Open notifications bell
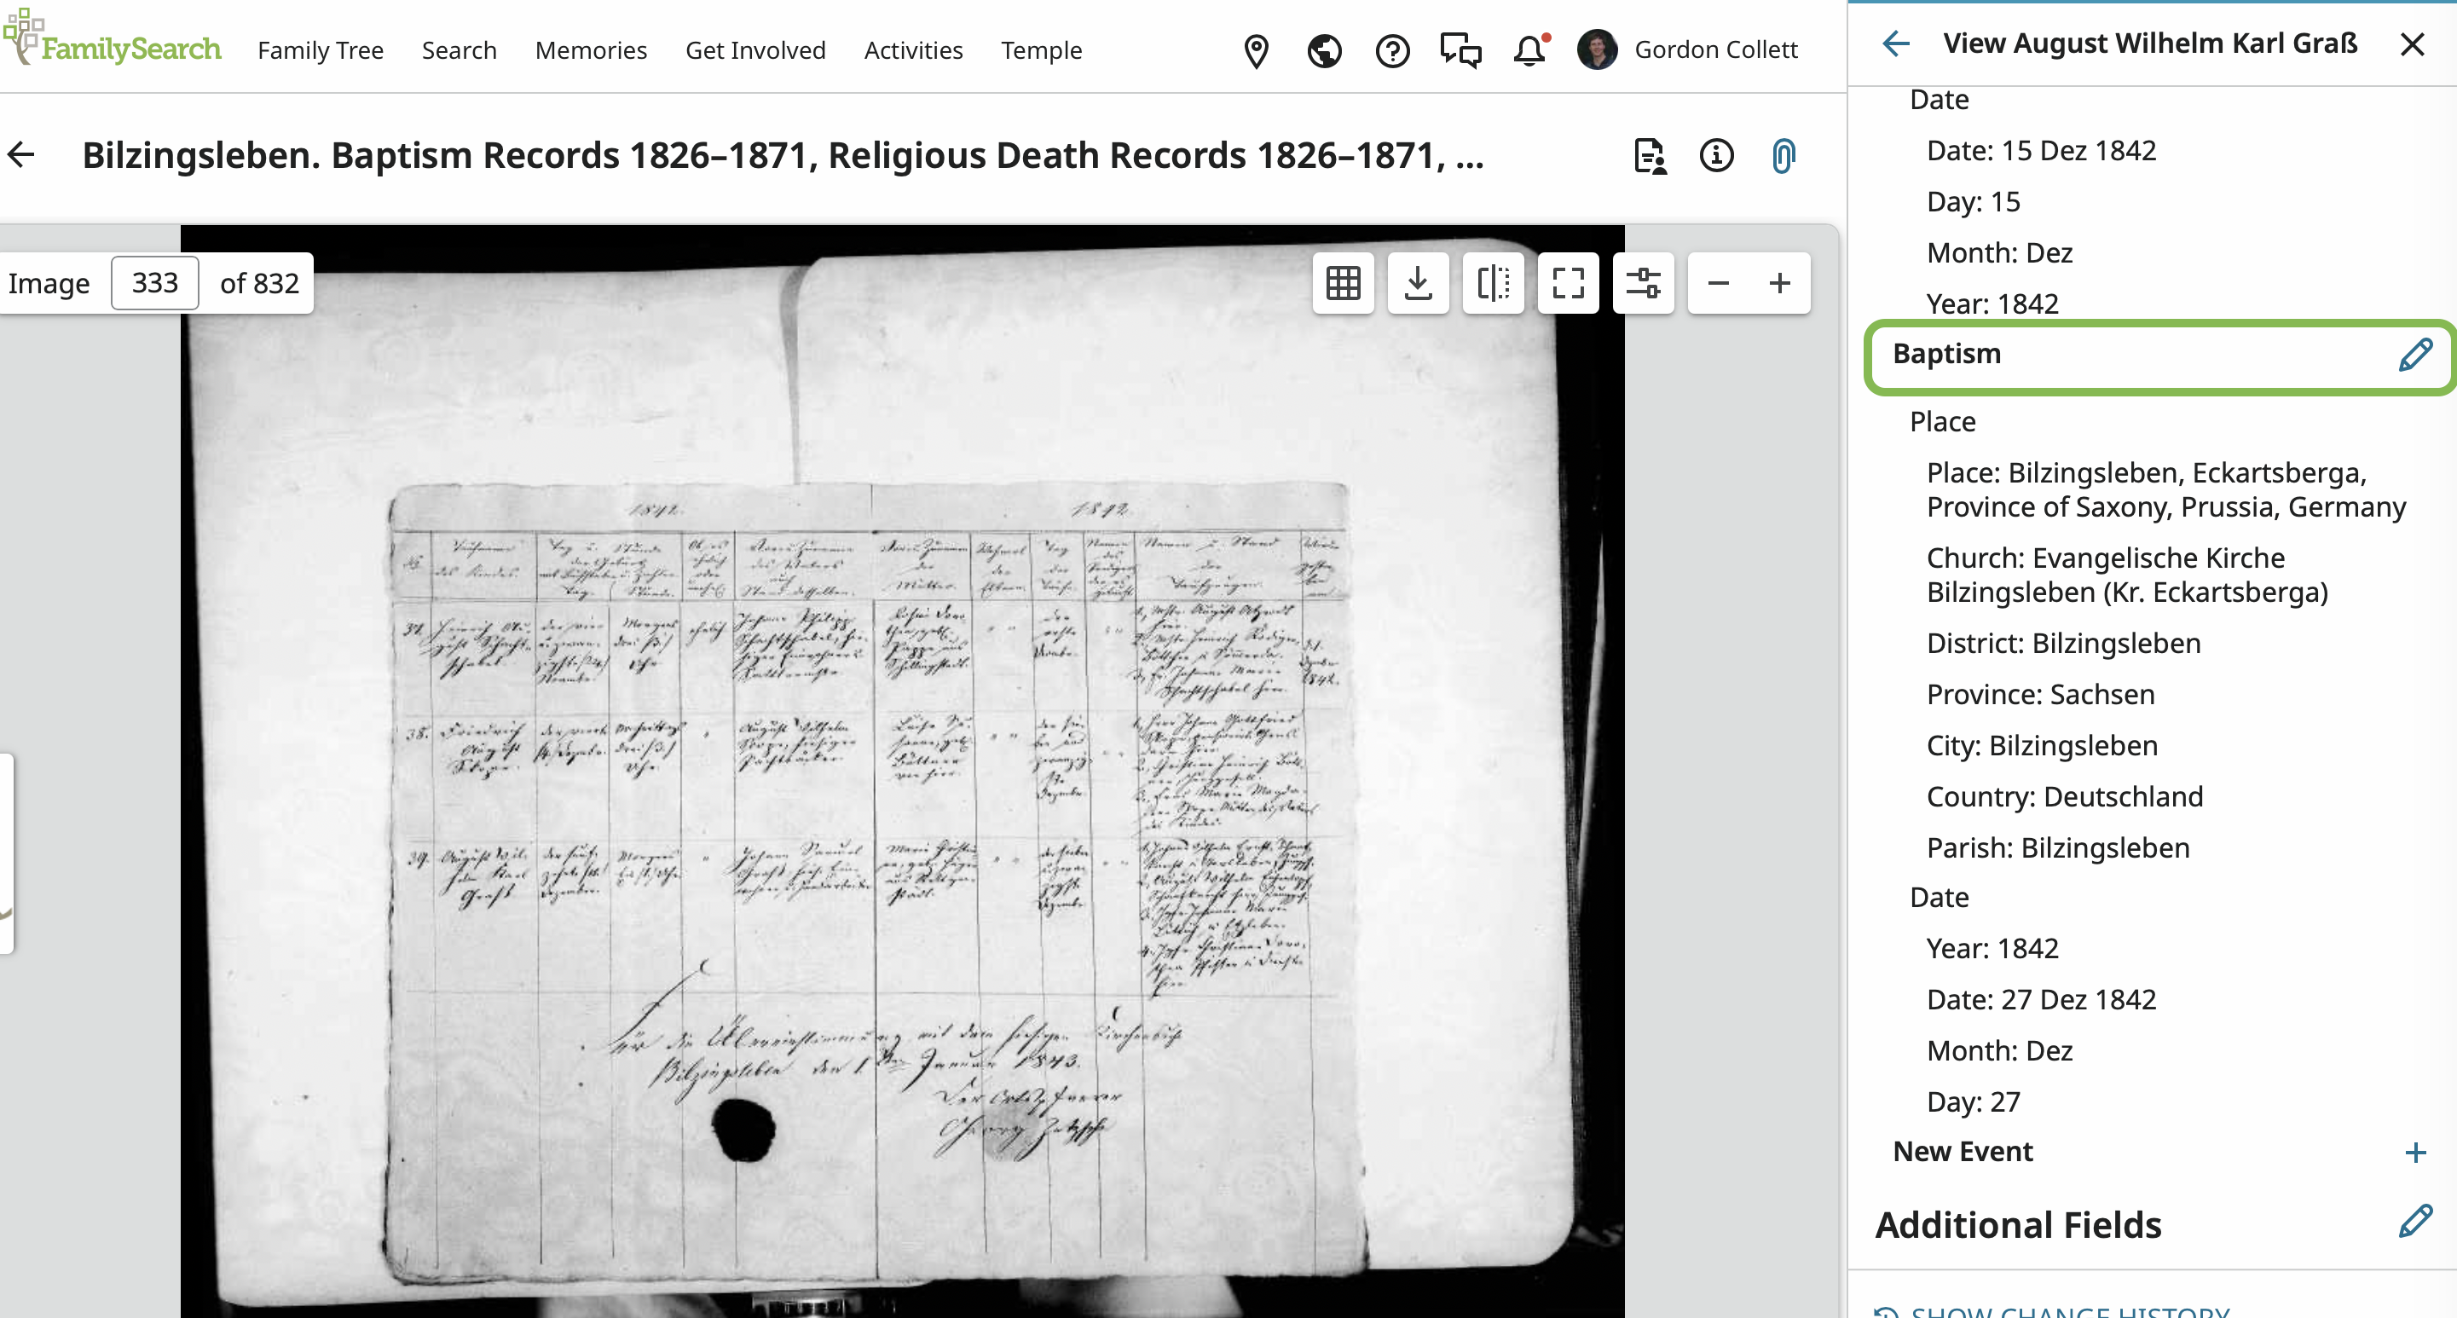This screenshot has height=1318, width=2457. click(x=1529, y=49)
